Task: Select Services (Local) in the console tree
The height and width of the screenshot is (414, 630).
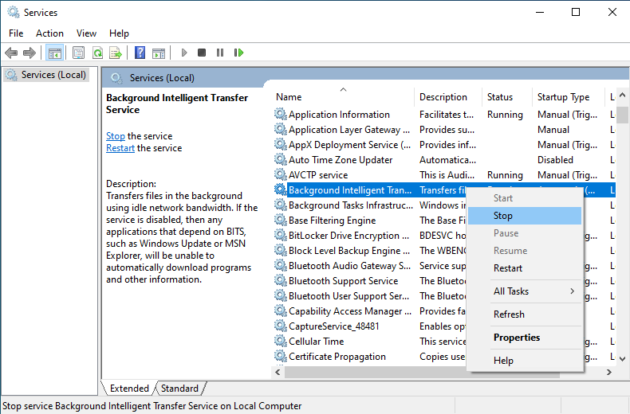Action: click(46, 75)
